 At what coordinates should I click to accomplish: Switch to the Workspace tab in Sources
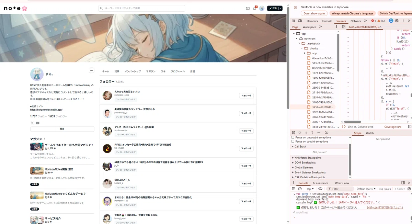click(x=309, y=27)
